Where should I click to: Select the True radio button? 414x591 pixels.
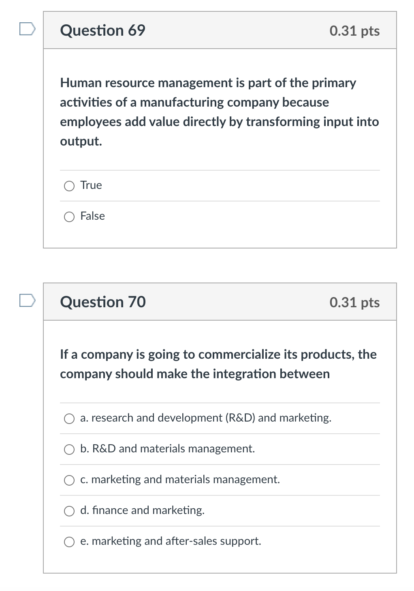coord(70,186)
